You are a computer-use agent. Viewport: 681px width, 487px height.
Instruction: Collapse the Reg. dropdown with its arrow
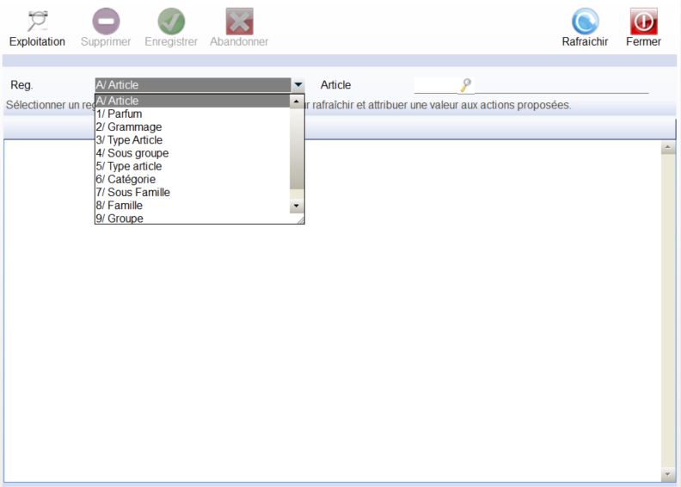[x=298, y=86]
